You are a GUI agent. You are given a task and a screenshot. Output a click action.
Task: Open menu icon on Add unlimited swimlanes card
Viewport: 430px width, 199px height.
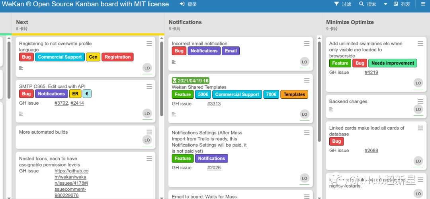420,43
